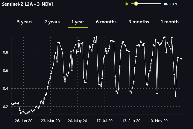Click the 26. Jan 20 axis label

pyautogui.click(x=24, y=121)
